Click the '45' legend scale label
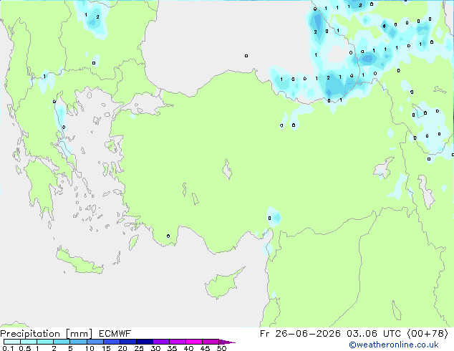 tap(205, 348)
